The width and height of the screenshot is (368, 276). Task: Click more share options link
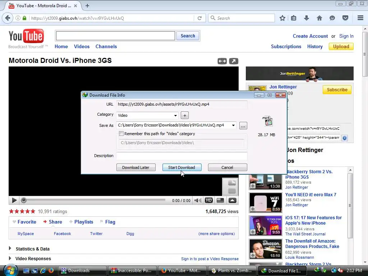click(217, 234)
